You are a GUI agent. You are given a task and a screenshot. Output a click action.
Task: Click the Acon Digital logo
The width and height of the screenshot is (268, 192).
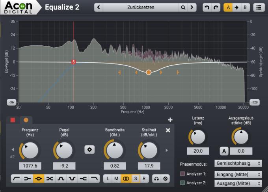coord(19,7)
